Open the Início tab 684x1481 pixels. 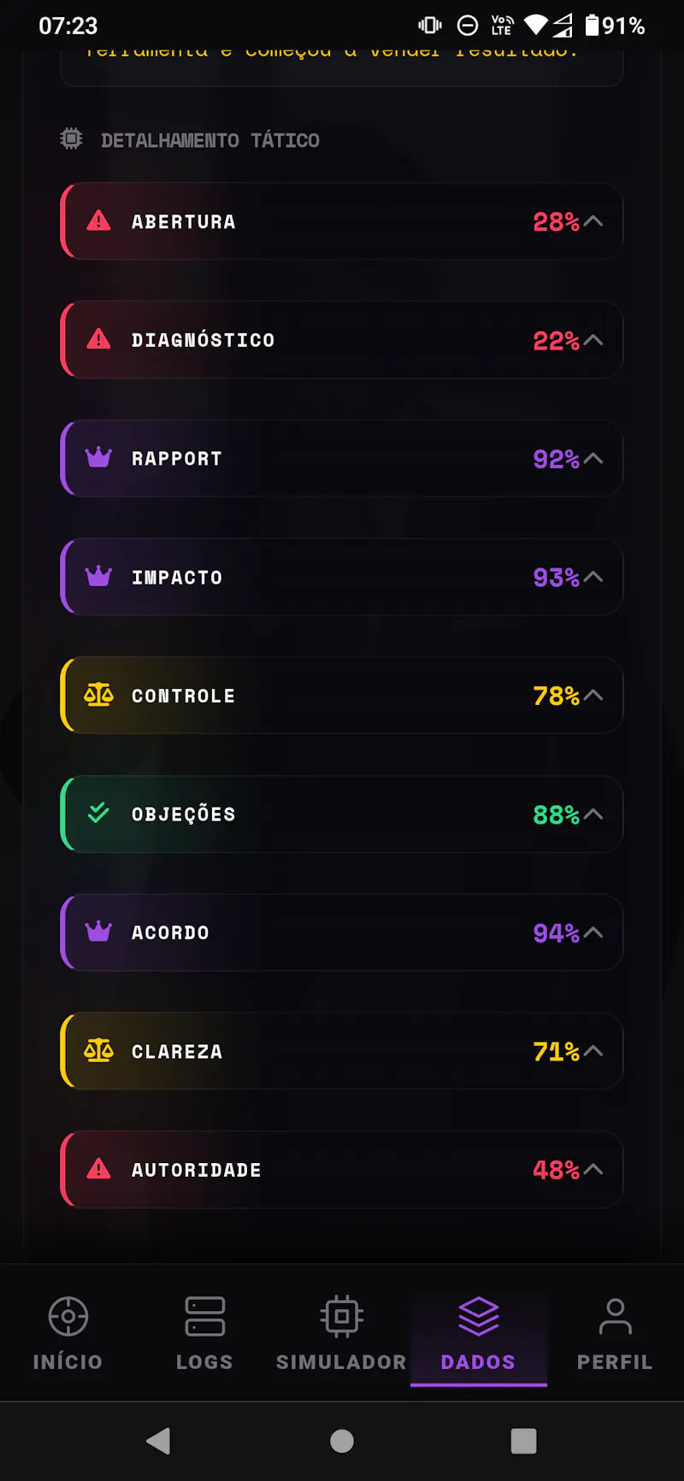coord(68,1333)
